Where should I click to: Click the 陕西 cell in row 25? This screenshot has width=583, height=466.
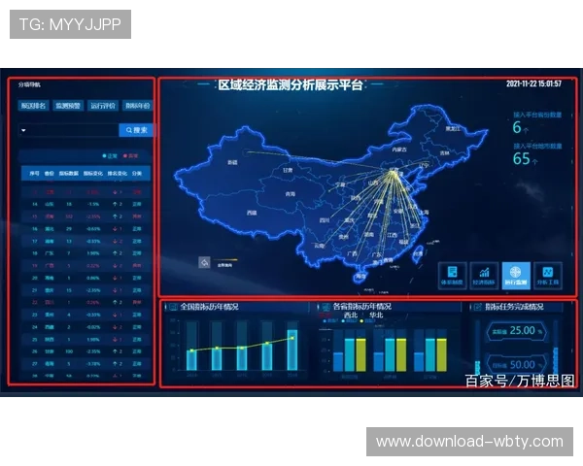(50, 339)
